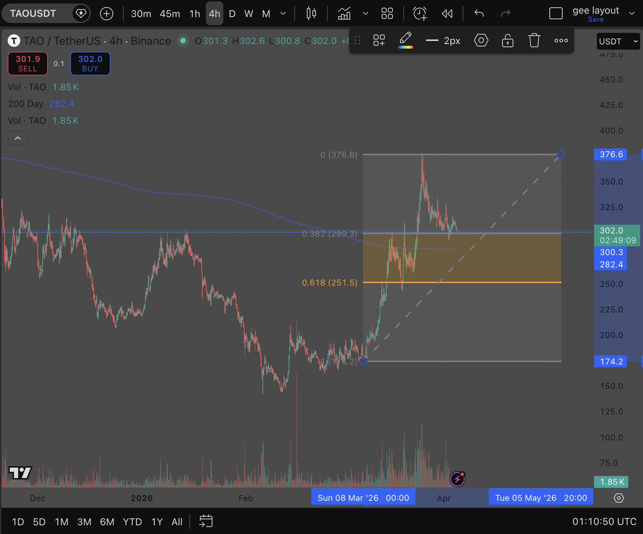
Task: Set the range to 1M
Action: tap(61, 522)
